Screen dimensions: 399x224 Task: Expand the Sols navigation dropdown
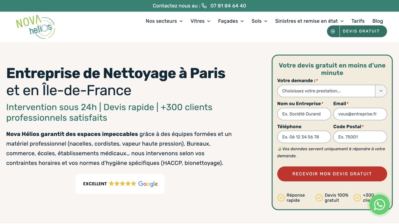tap(260, 21)
